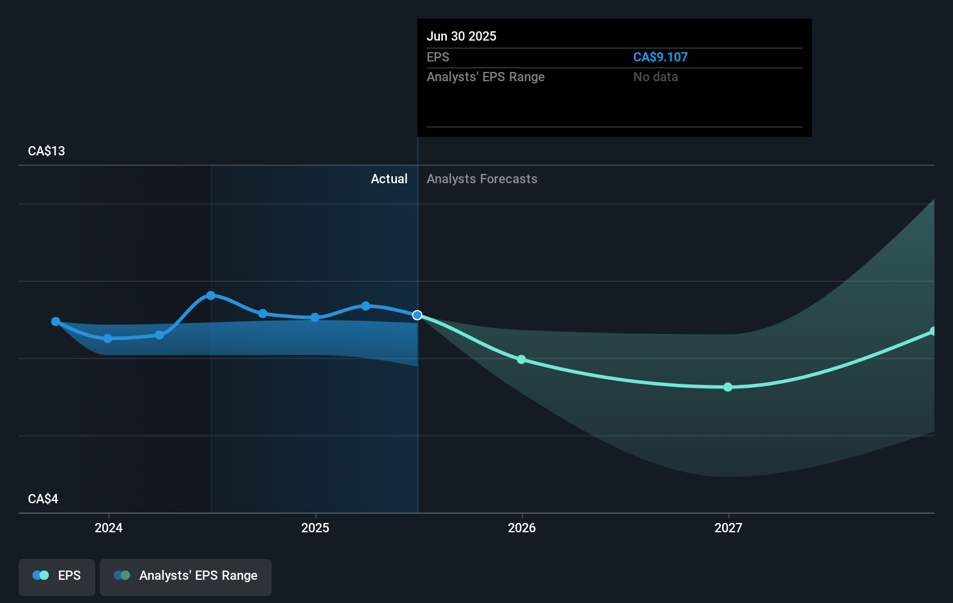Image resolution: width=953 pixels, height=603 pixels.
Task: Click the Analysts' EPS Range legend dots
Action: [122, 575]
